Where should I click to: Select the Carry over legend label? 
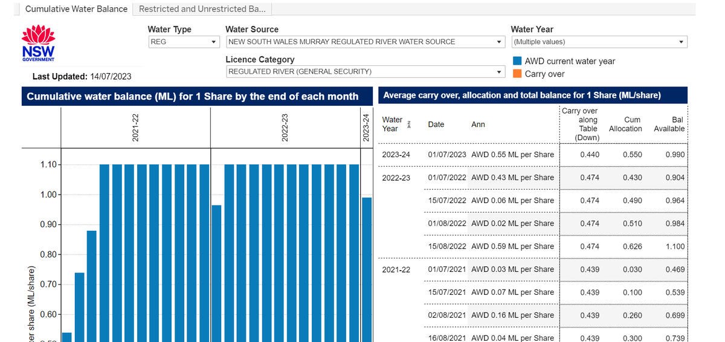tap(544, 74)
